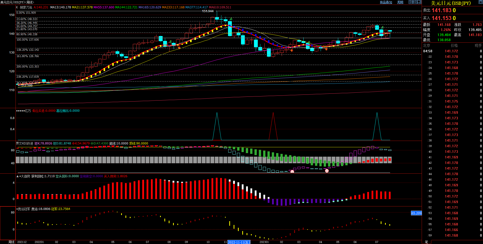This screenshot has height=244, width=483.
Task: Click the 奥运冠军 indicator panel title
Action: 24,209
